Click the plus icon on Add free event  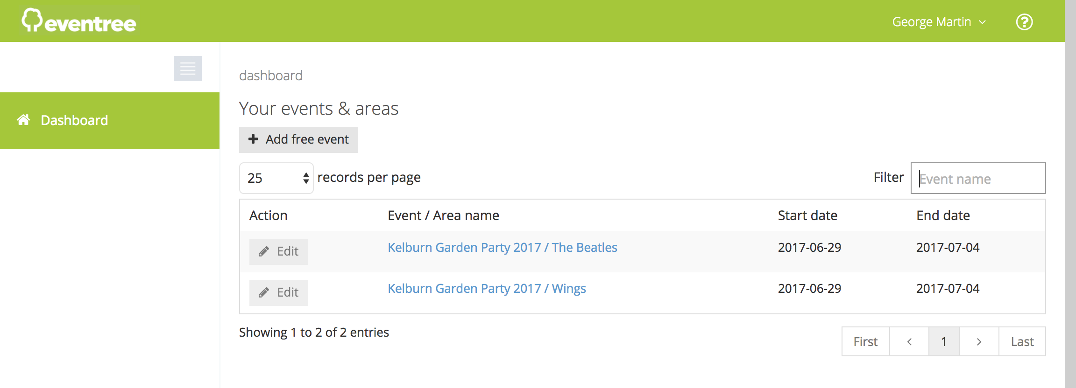[x=253, y=139]
